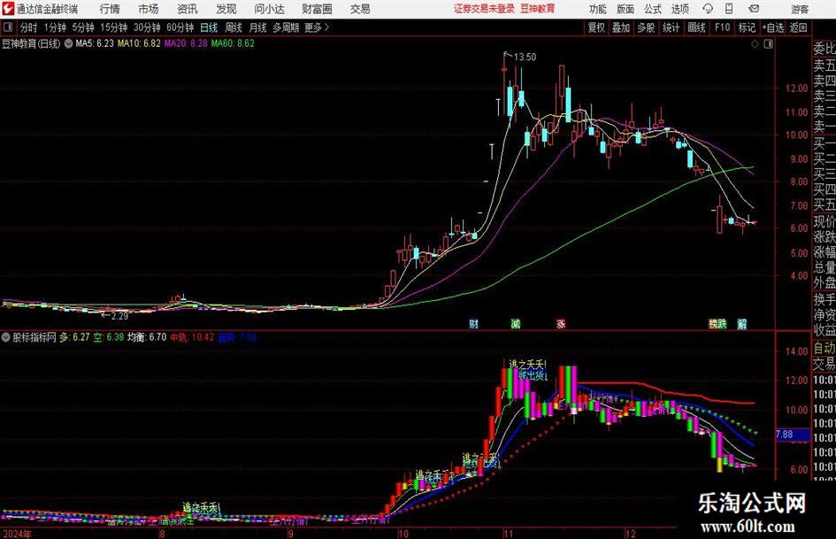Click the 换手 row in side panel

point(824,300)
